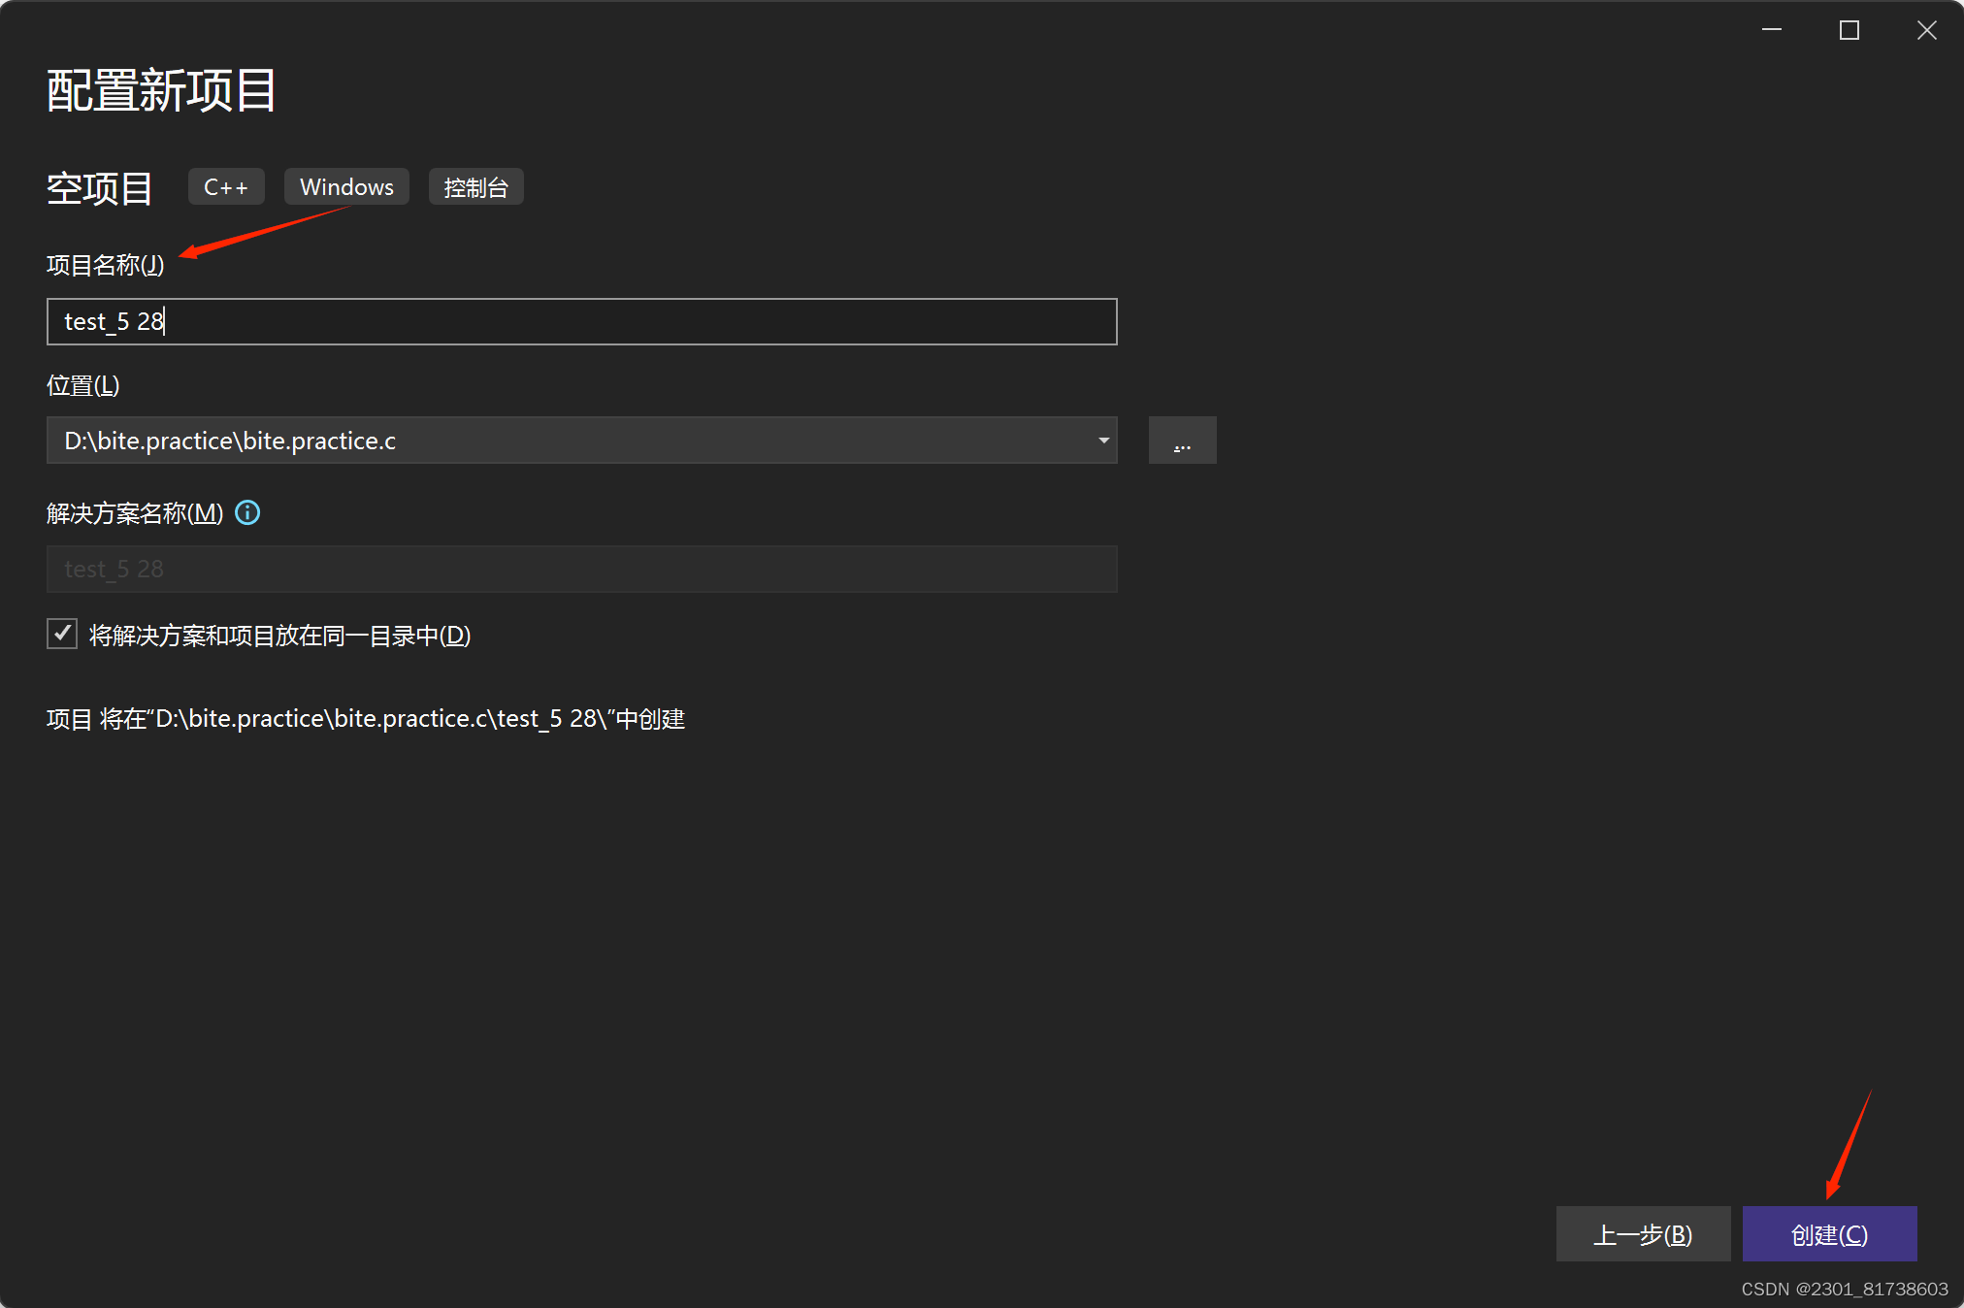The height and width of the screenshot is (1308, 1964).
Task: Click the 项目名称(J) label
Action: [x=105, y=265]
